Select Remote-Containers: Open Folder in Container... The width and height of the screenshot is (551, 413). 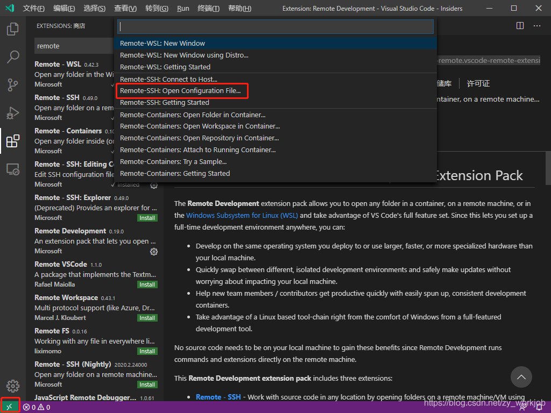point(275,115)
